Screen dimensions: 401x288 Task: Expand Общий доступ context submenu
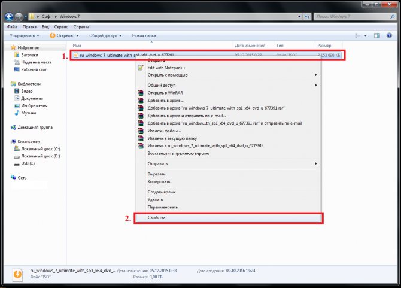228,85
